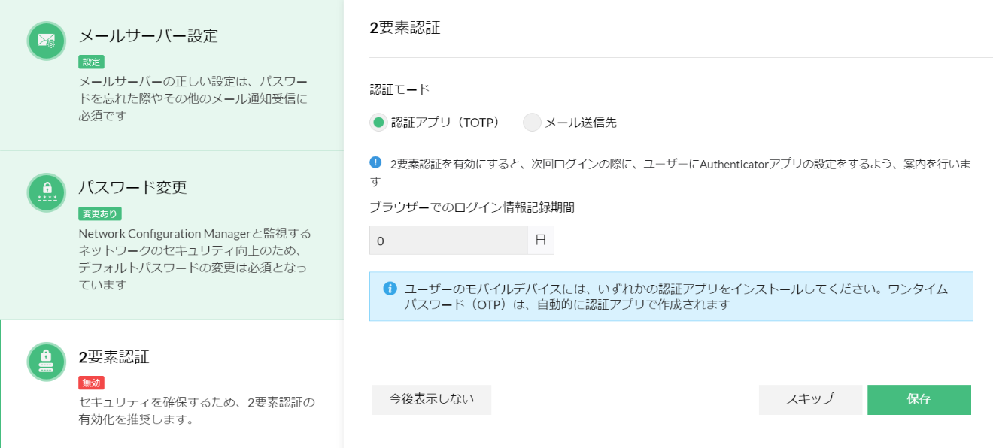Open パスワード変更 step
The width and height of the screenshot is (993, 448).
click(132, 187)
